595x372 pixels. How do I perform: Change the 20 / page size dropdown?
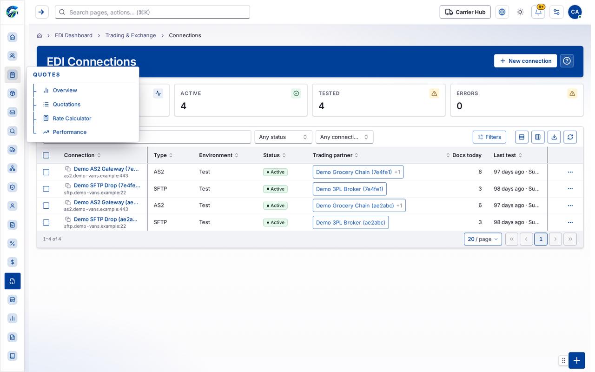tap(483, 239)
